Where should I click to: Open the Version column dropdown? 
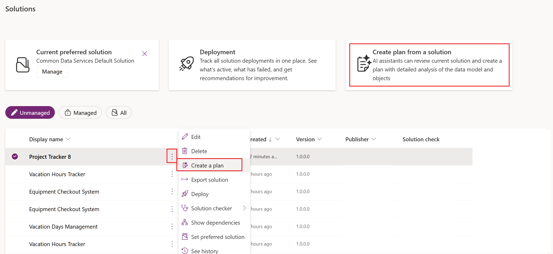(320, 139)
